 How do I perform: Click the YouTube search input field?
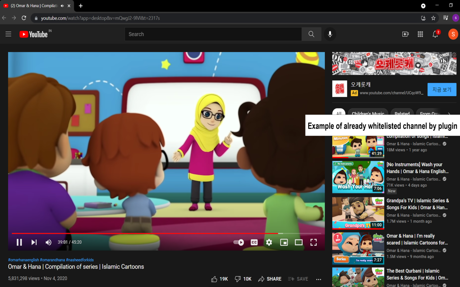click(x=213, y=34)
